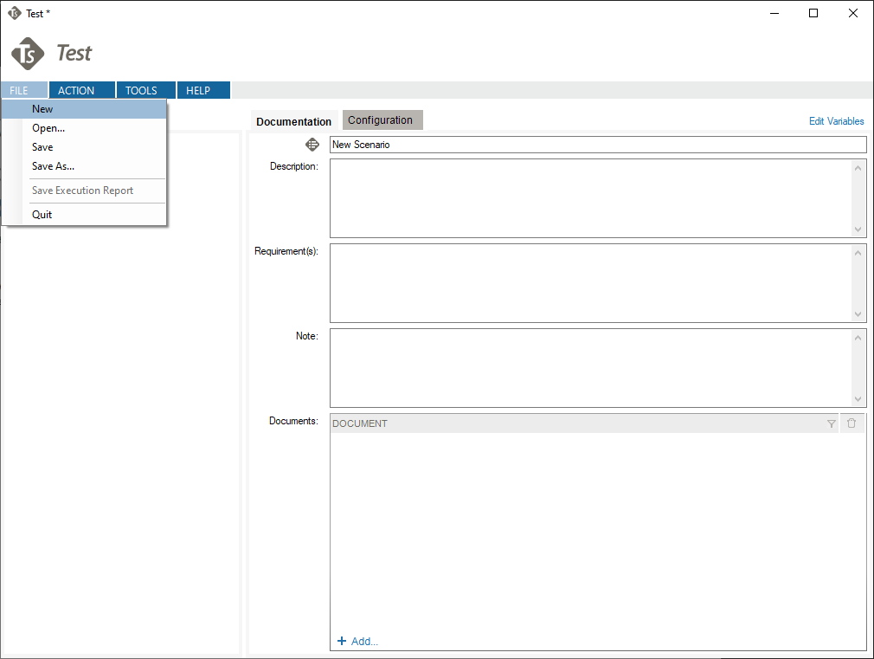Viewport: 874px width, 659px height.
Task: Select the Documentation tab
Action: click(293, 121)
